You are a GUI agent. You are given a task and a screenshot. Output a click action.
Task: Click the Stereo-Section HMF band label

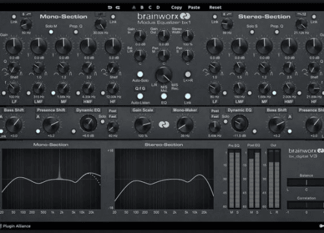click(289, 102)
